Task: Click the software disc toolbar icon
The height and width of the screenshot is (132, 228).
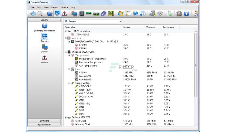Action: 143,14
